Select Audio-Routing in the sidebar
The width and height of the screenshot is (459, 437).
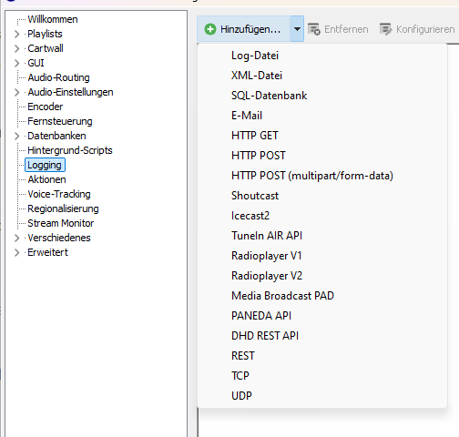(58, 77)
